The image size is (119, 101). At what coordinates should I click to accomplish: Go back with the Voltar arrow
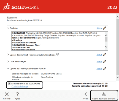(x=86, y=94)
